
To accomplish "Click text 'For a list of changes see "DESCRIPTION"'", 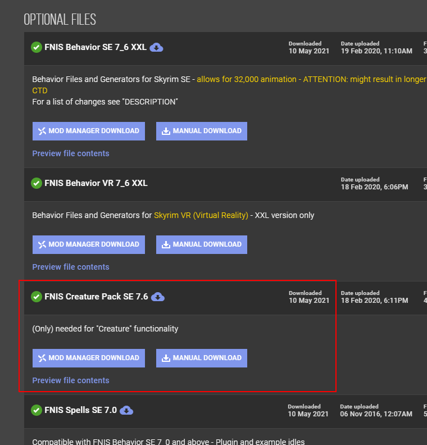I will (x=105, y=102).
